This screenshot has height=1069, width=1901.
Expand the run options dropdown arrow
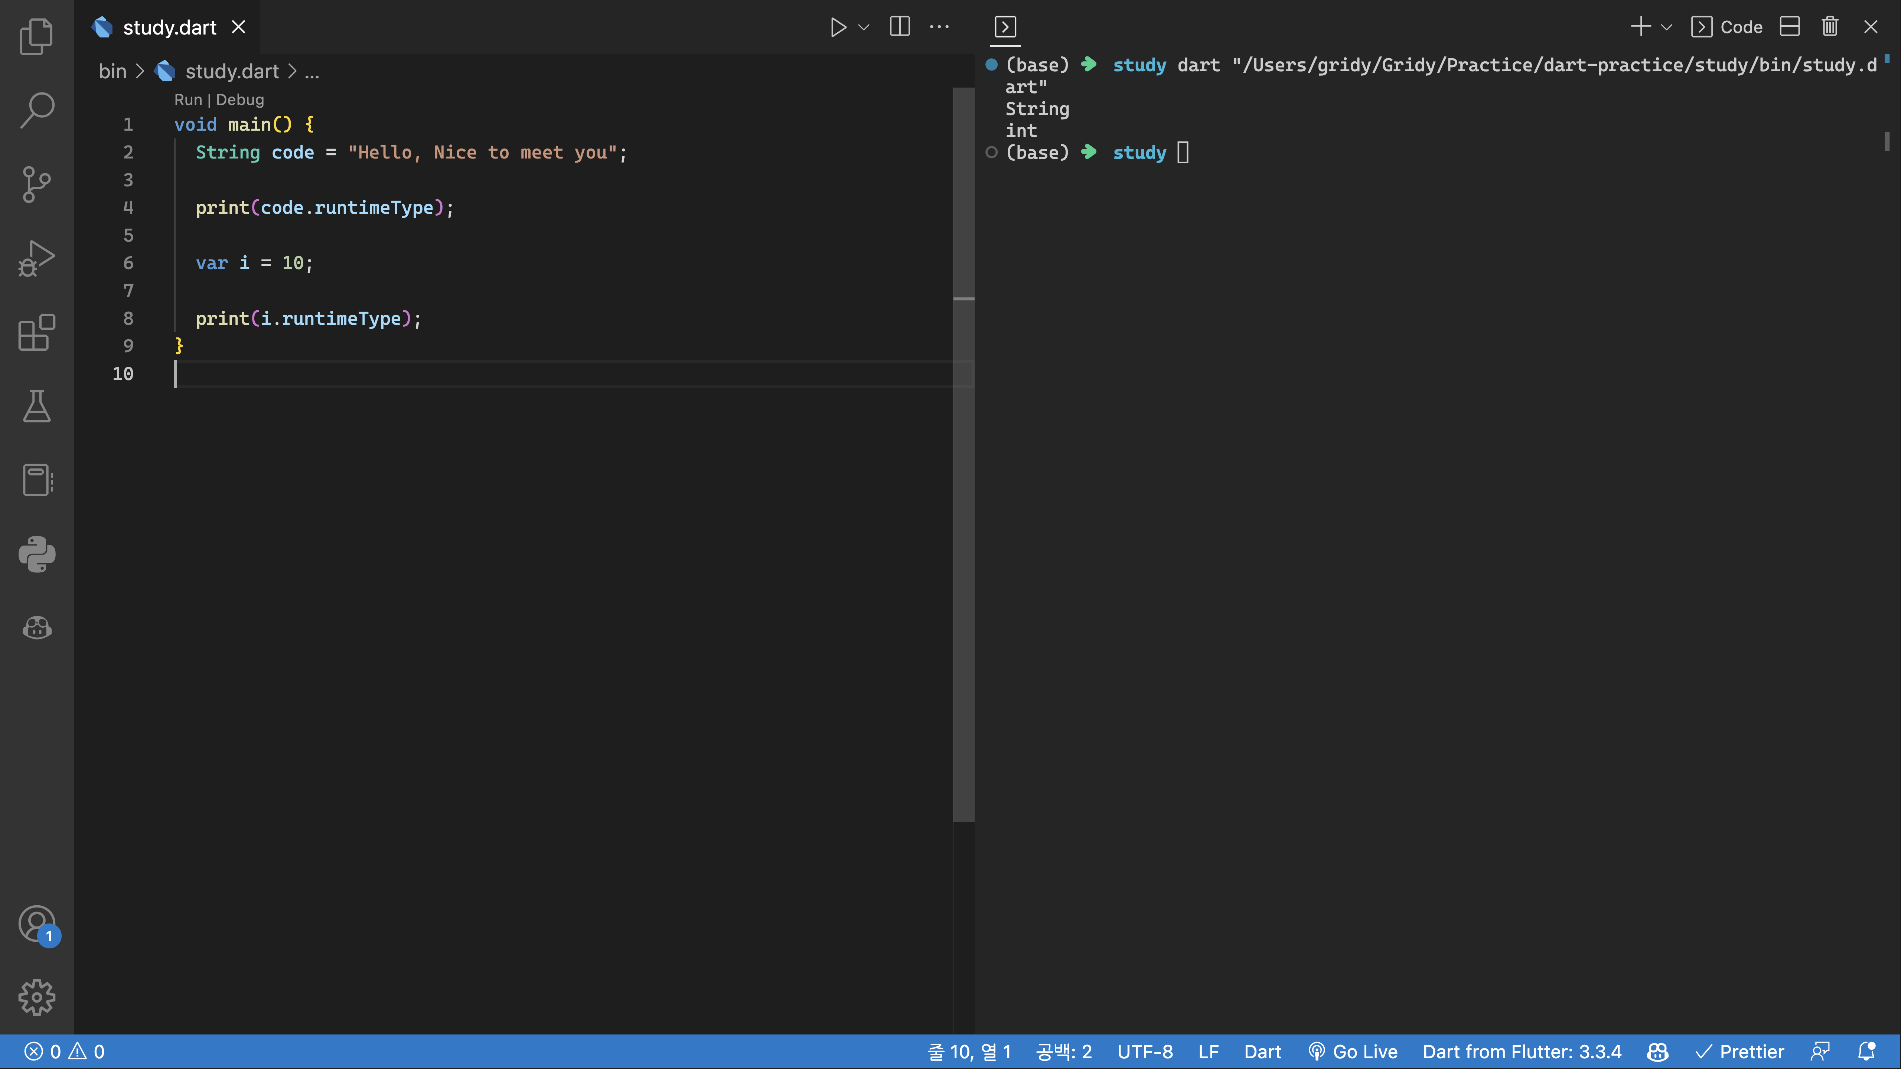coord(863,27)
